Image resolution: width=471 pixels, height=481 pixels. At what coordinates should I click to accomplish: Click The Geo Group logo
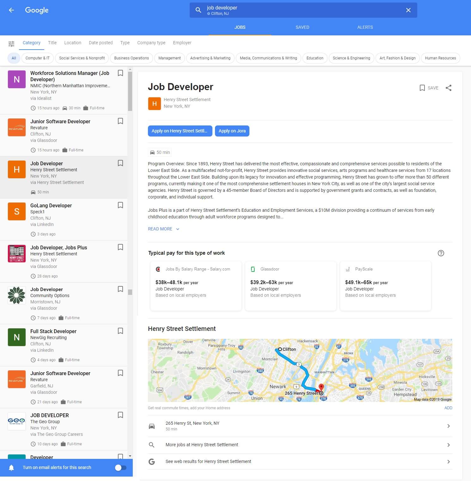(17, 421)
